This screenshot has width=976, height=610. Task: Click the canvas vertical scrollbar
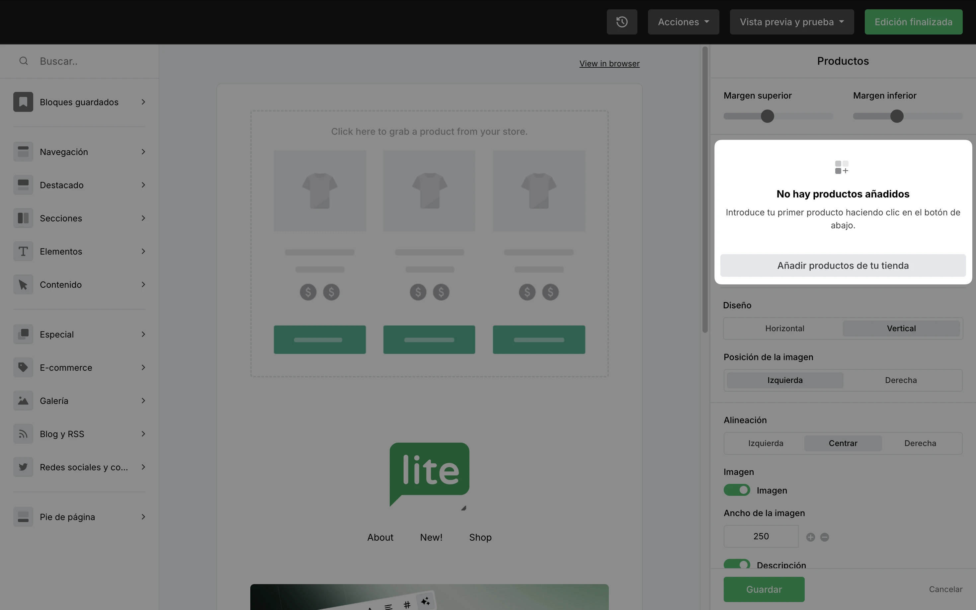[705, 190]
